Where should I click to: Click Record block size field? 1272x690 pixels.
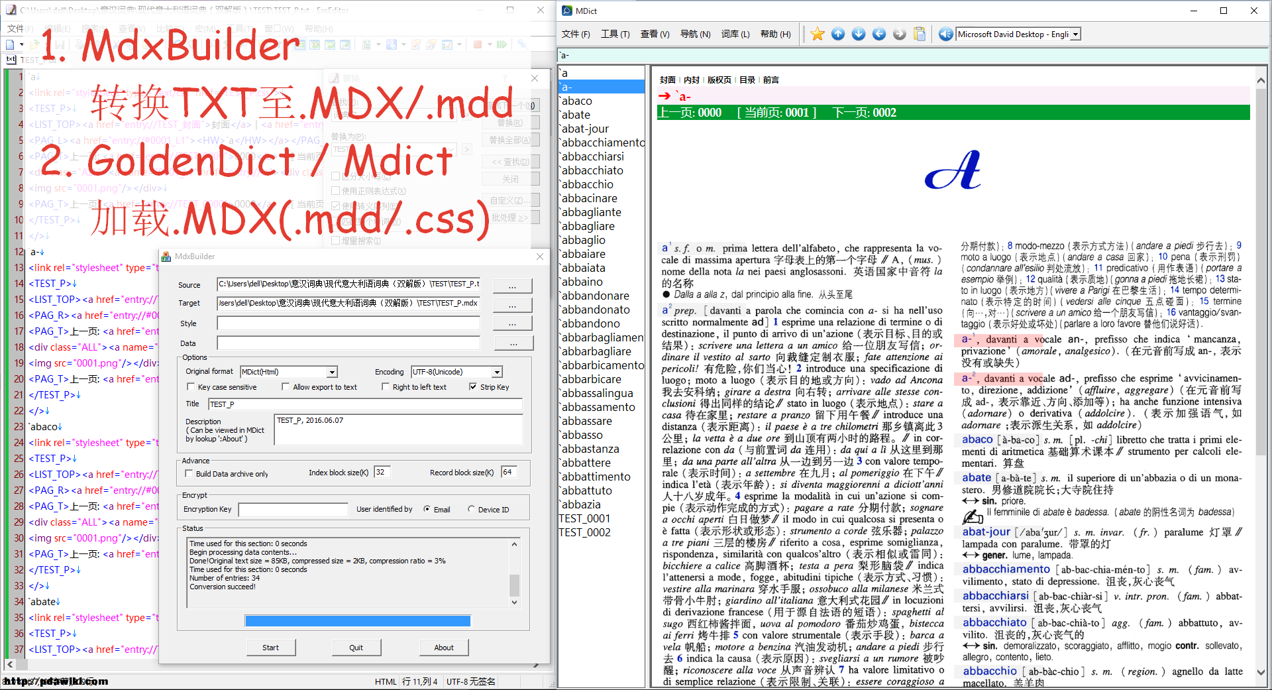coord(509,472)
